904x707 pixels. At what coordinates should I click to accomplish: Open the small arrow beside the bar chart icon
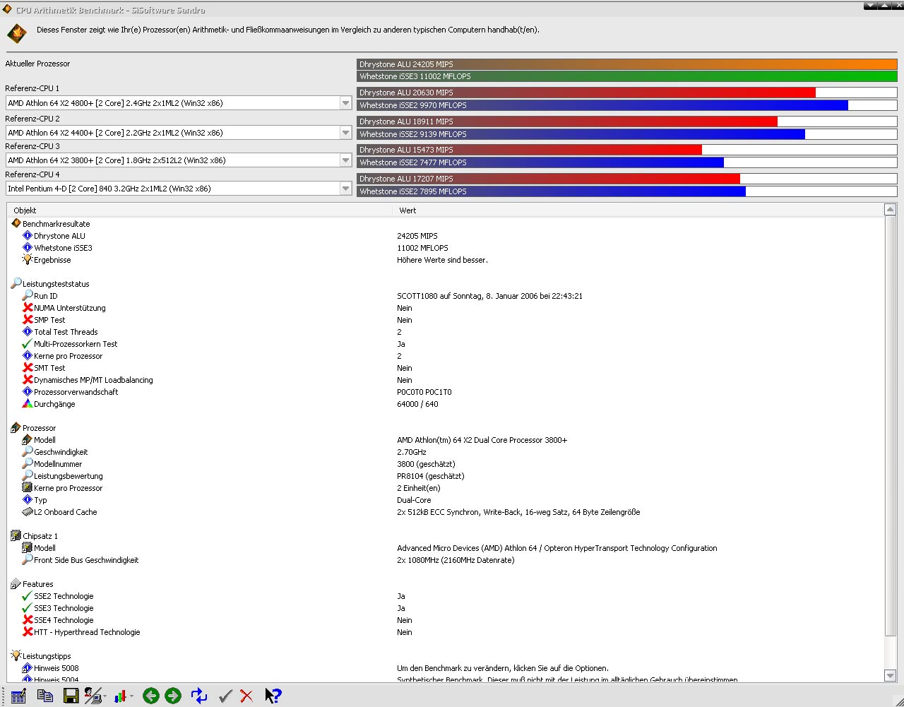[131, 697]
